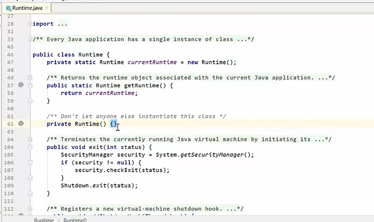
Task: Expand 'Registers a new virtual-machine shutdown hook' comment
Action: coord(30,209)
